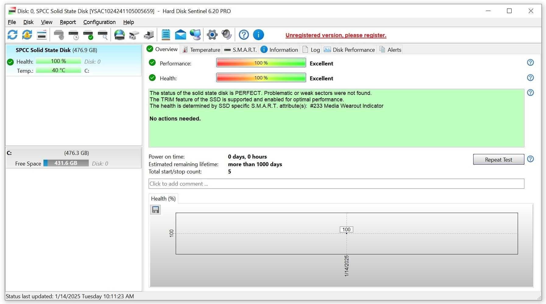This screenshot has width=546, height=304.
Task: Click the refresh icon with warning triangle
Action: pyautogui.click(x=27, y=35)
